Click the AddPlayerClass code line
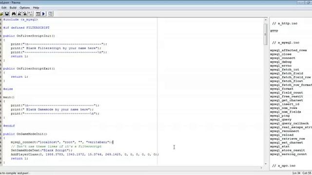 click(x=85, y=155)
